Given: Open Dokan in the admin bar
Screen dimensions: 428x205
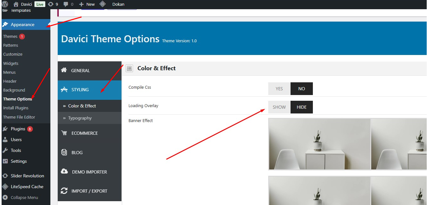Looking at the screenshot, I should pyautogui.click(x=118, y=4).
